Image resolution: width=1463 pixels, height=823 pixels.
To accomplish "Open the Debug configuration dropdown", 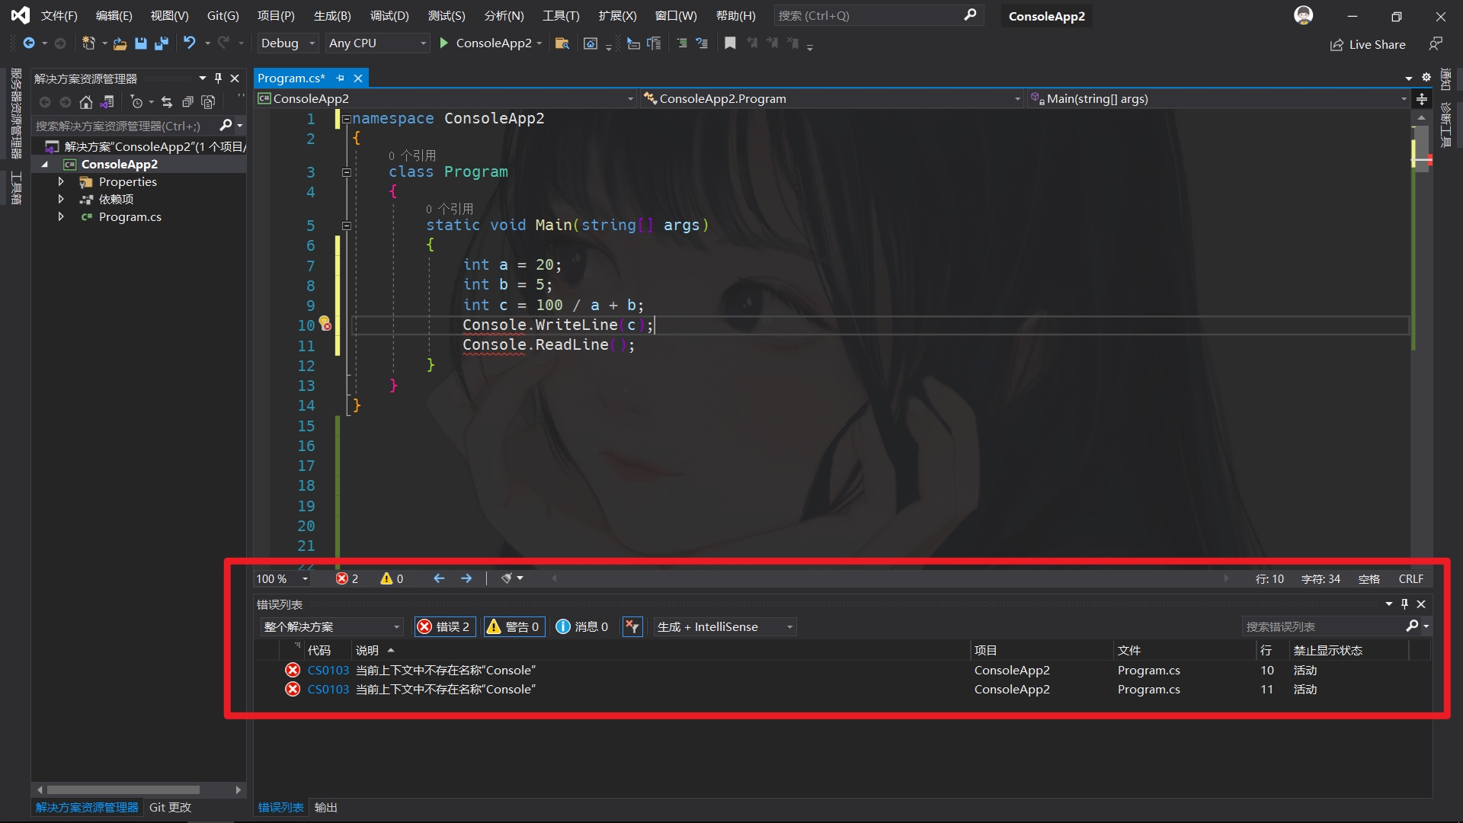I will click(287, 43).
